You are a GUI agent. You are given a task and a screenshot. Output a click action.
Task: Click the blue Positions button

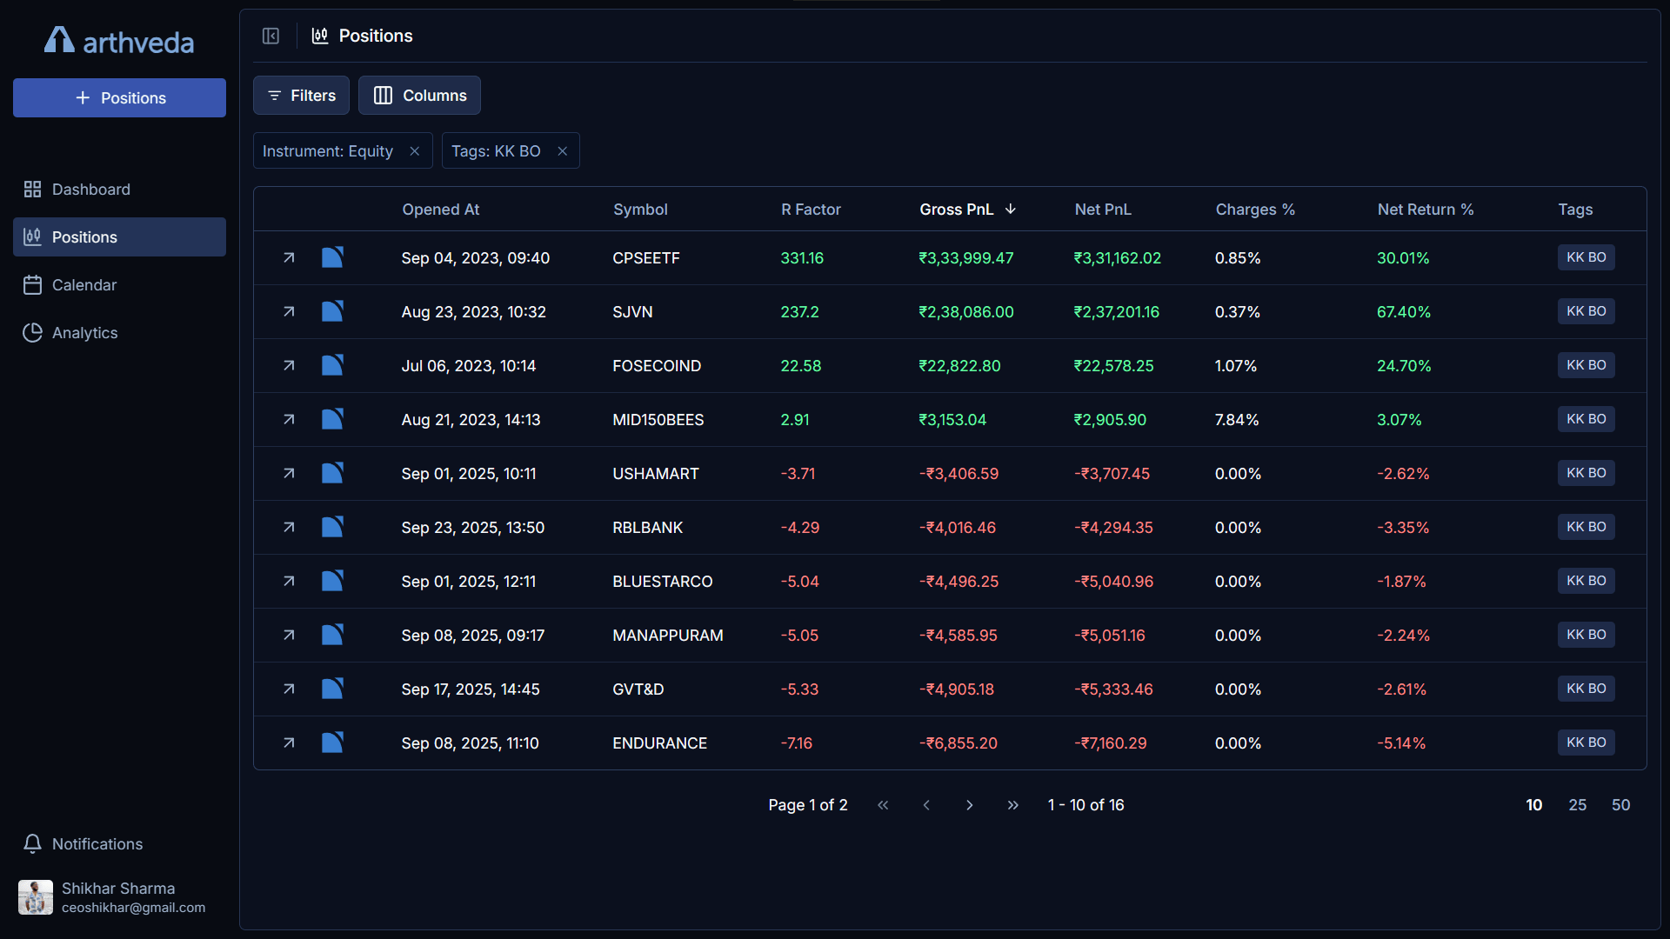[119, 97]
